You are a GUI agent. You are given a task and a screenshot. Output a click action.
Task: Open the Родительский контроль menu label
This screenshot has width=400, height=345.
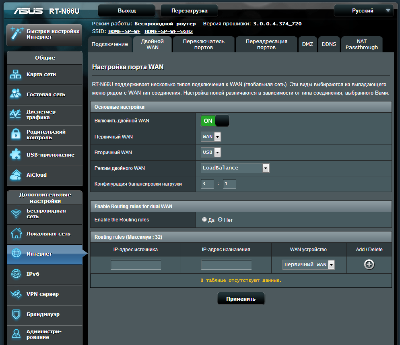pos(46,135)
